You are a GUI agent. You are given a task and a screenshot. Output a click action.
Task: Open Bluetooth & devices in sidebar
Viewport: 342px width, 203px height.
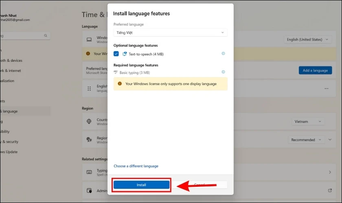pos(11,60)
